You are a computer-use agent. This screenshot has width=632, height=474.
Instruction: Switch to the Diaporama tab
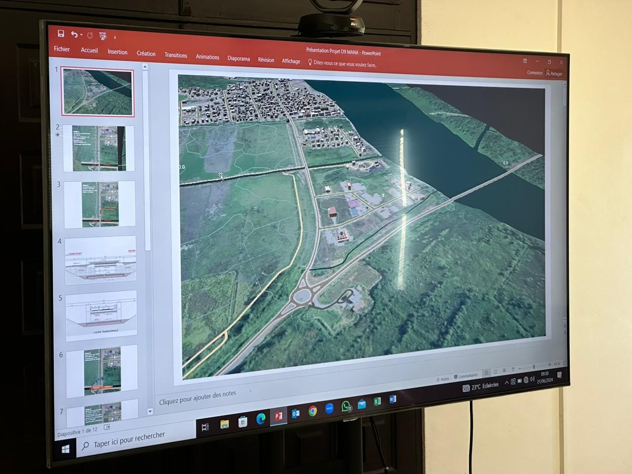pos(238,58)
